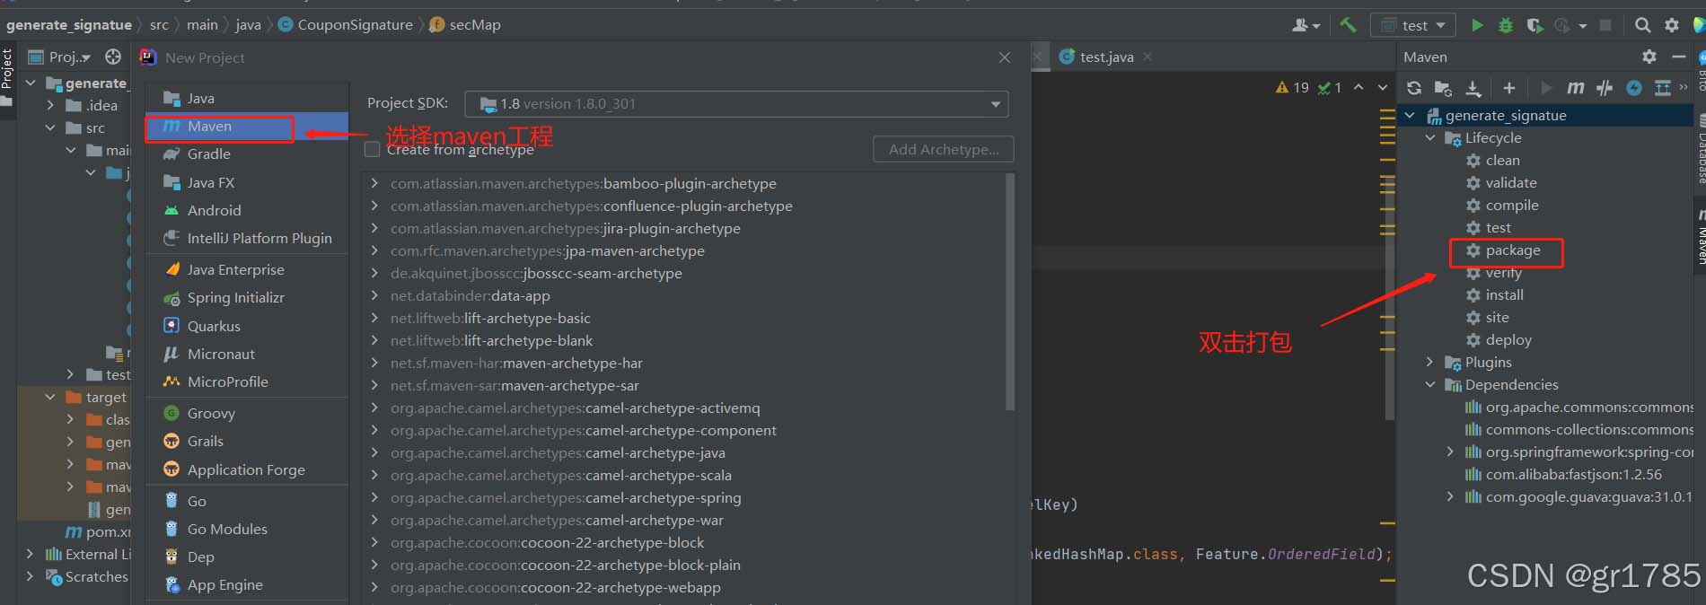Show Maven dependencies diagram icon
1706x605 pixels.
(x=1662, y=88)
